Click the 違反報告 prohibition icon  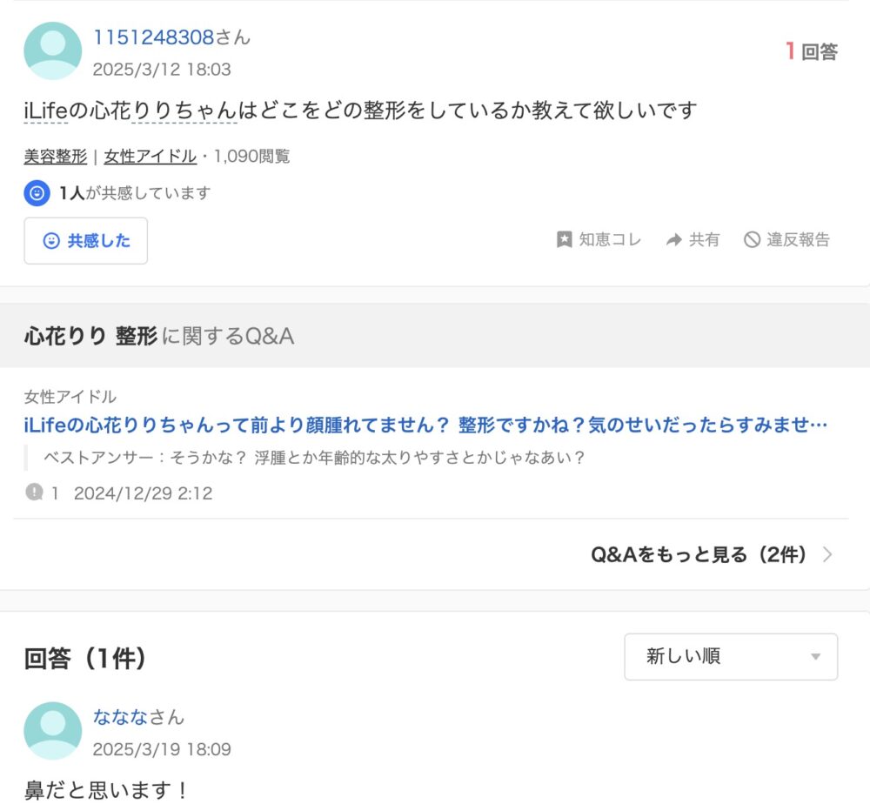pyautogui.click(x=752, y=240)
